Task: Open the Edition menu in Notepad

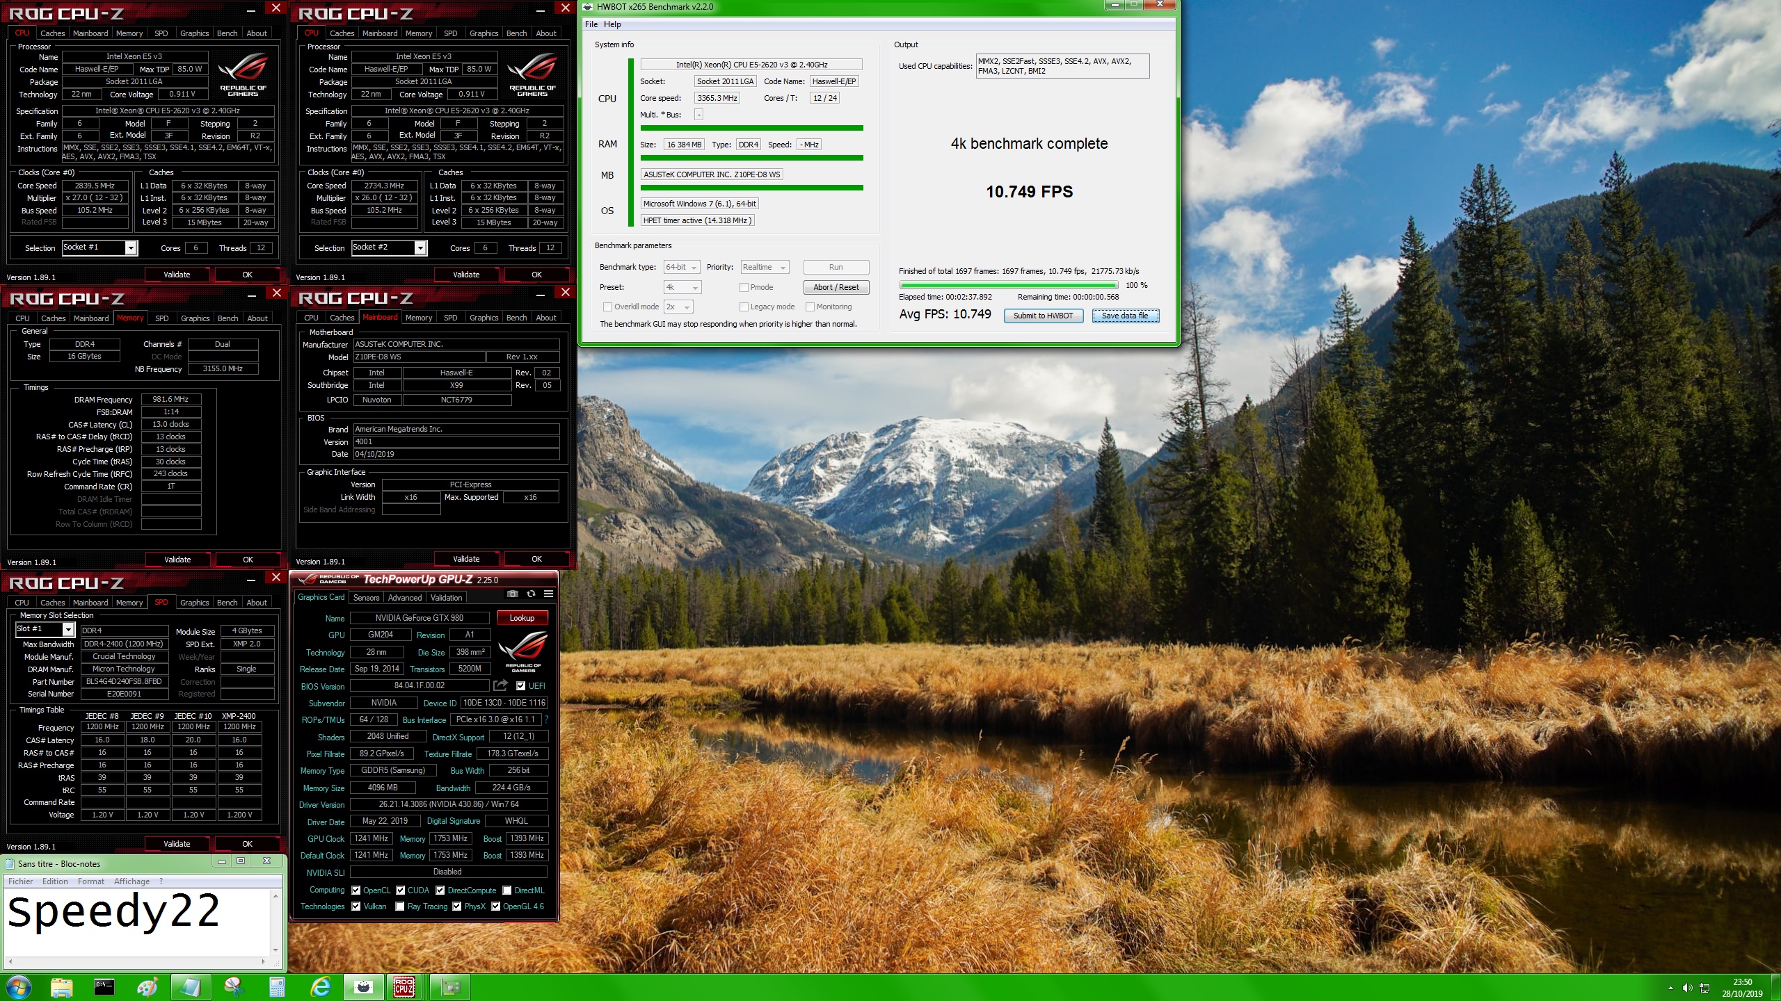Action: (55, 881)
